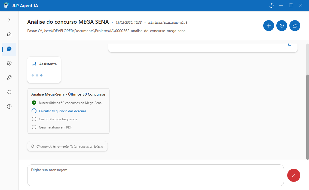Toggle dark mode with moon icon
Image resolution: width=309 pixels, height=190 pixels.
(271, 5)
